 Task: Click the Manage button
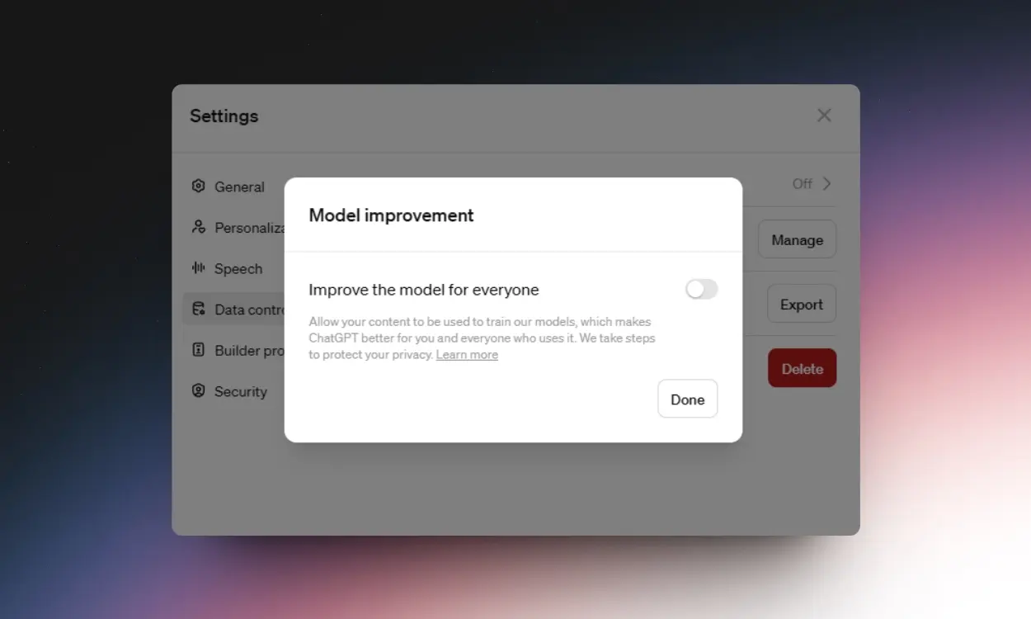tap(798, 239)
